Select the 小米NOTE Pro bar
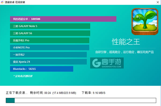Image resolution: width=161 pixels, height=106 pixels. (50, 47)
